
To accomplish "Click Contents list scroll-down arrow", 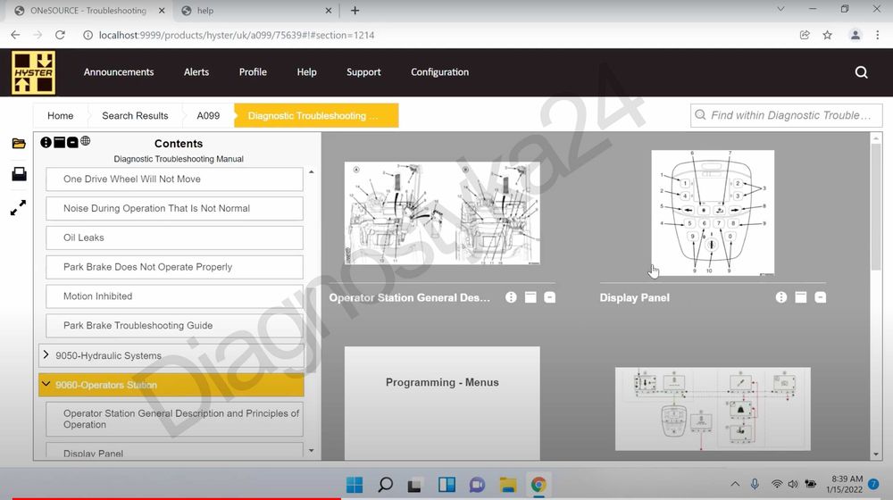I will pos(311,451).
